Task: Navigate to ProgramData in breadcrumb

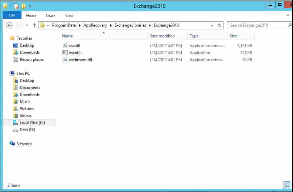Action: (x=64, y=25)
